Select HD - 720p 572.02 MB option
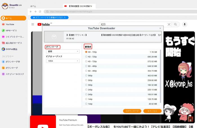Screen dimensions: 197x128 click(121, 61)
